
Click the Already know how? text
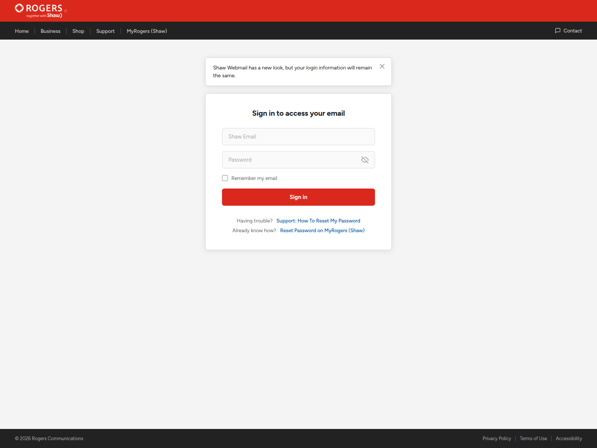pyautogui.click(x=254, y=230)
